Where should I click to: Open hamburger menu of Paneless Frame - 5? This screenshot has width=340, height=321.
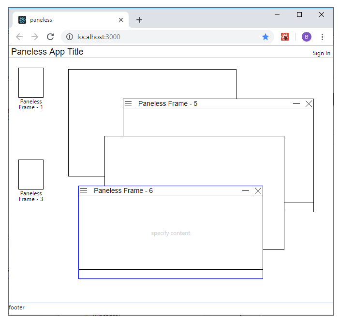pos(128,103)
